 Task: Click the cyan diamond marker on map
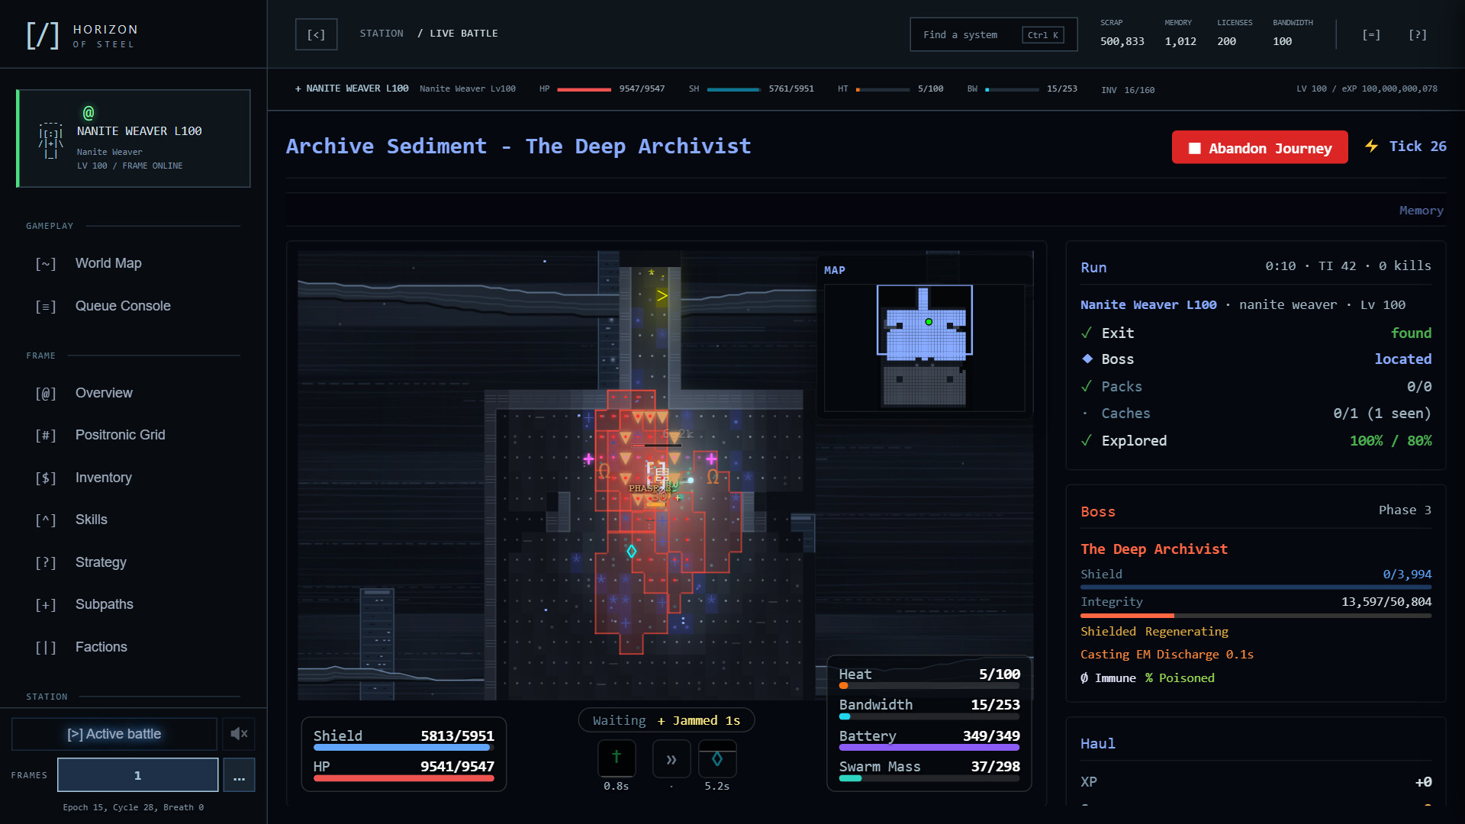[632, 551]
